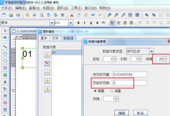Add a data object with plus button
Viewport: 170px width, 116px height.
click(x=47, y=55)
